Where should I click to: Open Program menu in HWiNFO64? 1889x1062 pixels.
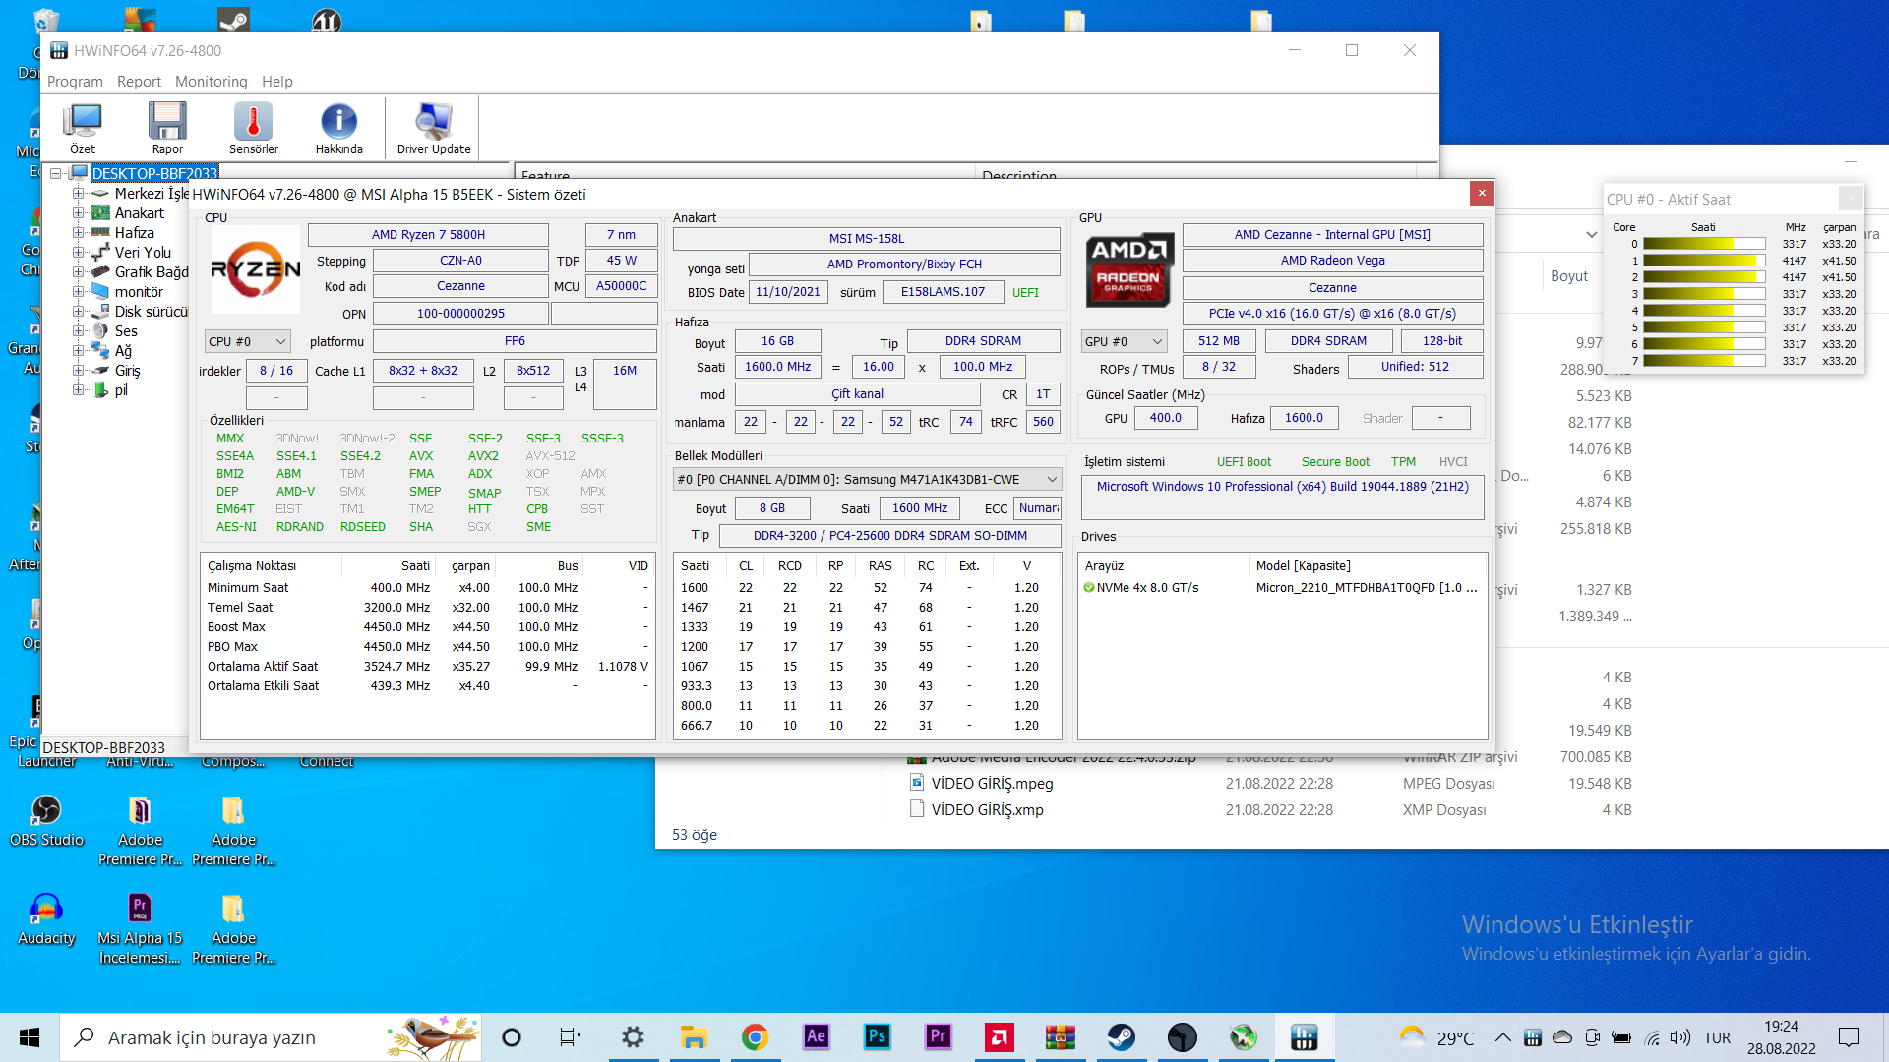coord(75,82)
